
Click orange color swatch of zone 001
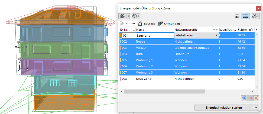(x=121, y=35)
